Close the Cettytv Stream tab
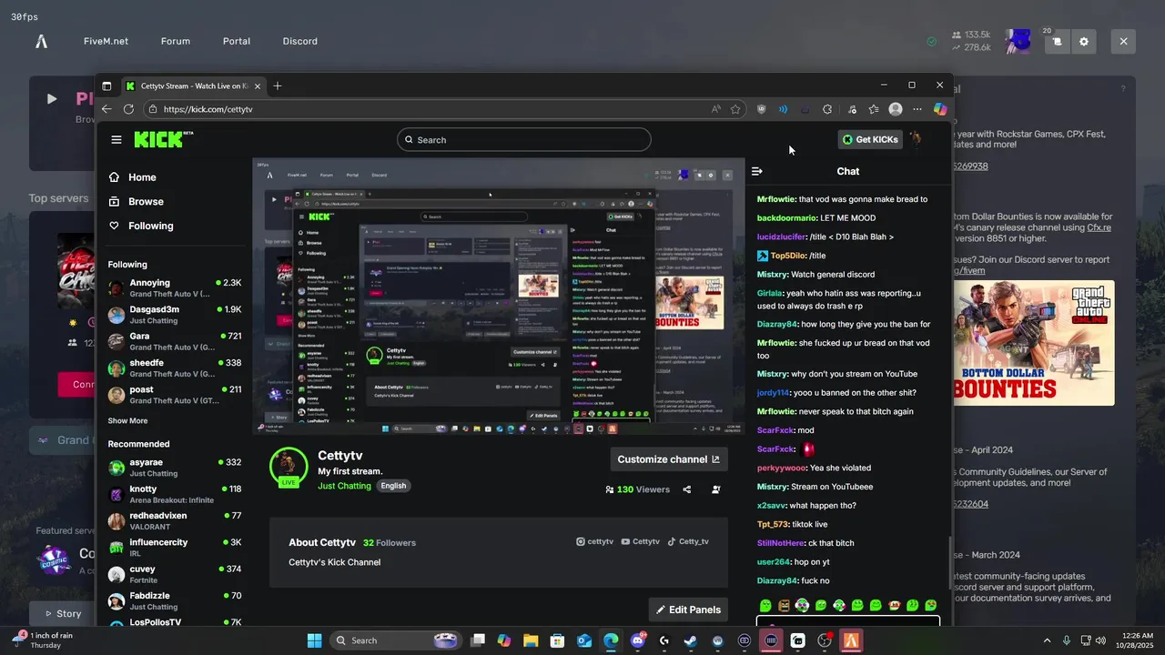The image size is (1165, 655). [x=258, y=86]
